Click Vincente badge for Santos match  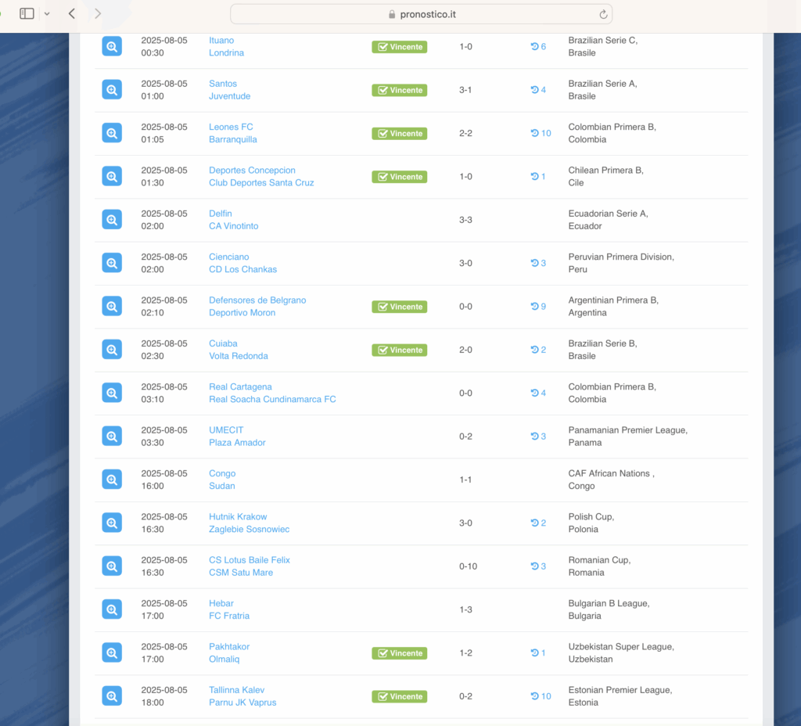400,90
